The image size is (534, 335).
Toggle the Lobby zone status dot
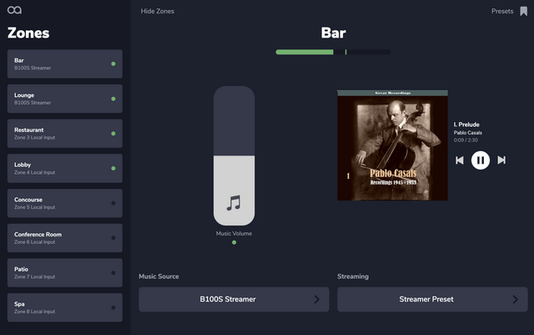click(113, 168)
